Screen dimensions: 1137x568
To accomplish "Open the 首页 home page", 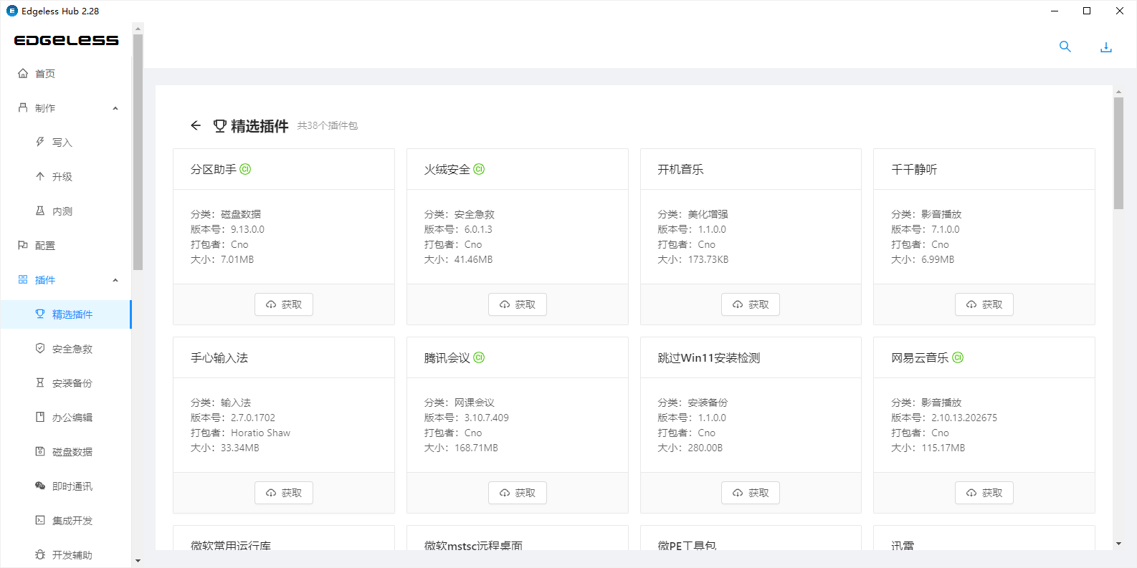I will pos(44,74).
